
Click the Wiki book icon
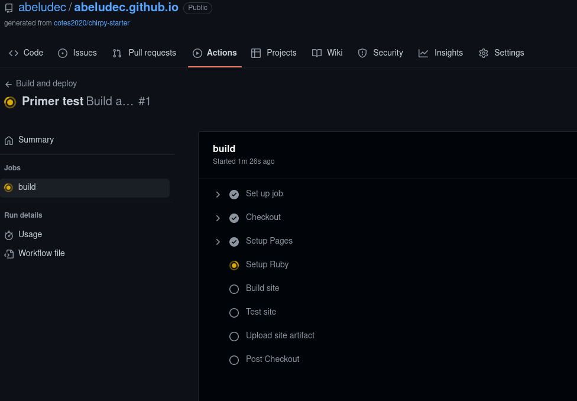[x=317, y=53]
